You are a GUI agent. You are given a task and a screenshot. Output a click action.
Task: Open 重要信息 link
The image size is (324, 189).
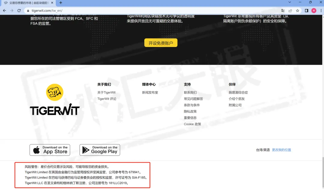tap(190, 118)
